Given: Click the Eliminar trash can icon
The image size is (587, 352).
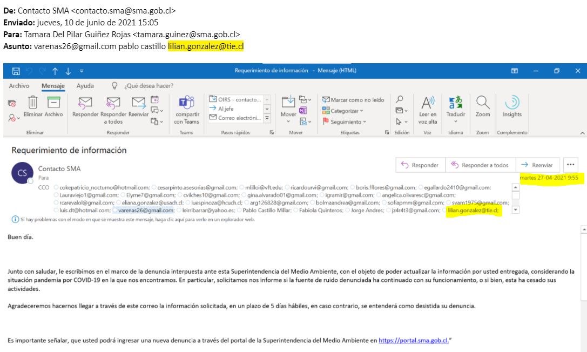Looking at the screenshot, I should 32,103.
